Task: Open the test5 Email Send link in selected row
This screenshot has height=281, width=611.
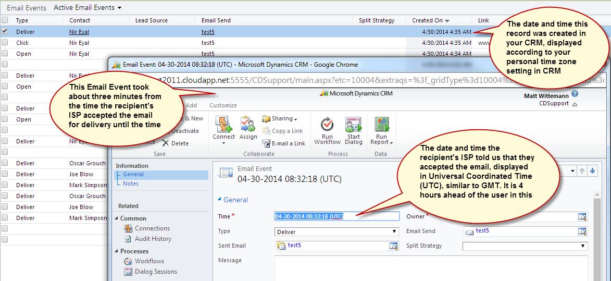Action: click(x=208, y=32)
